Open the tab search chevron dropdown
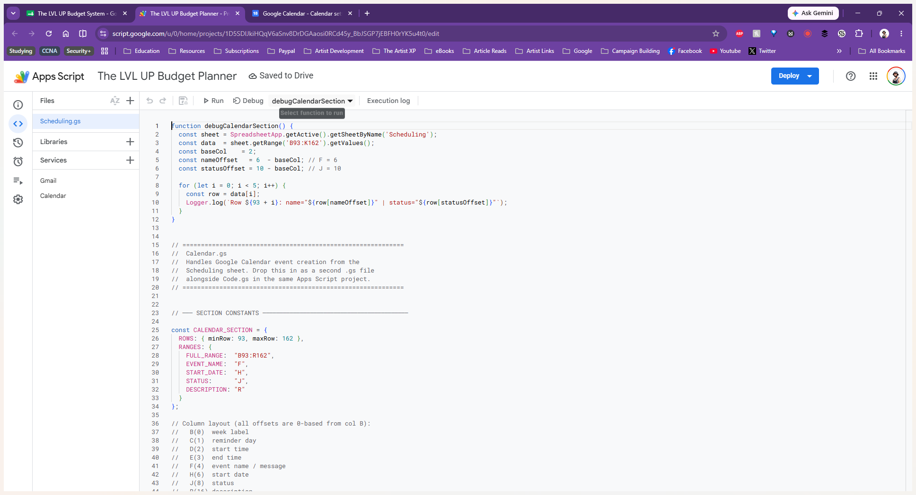Viewport: 916px width, 495px height. [13, 13]
